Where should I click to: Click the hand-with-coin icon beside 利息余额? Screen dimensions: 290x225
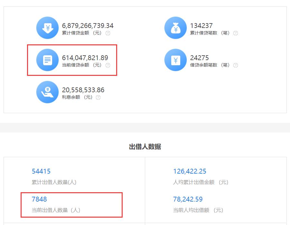pyautogui.click(x=47, y=92)
